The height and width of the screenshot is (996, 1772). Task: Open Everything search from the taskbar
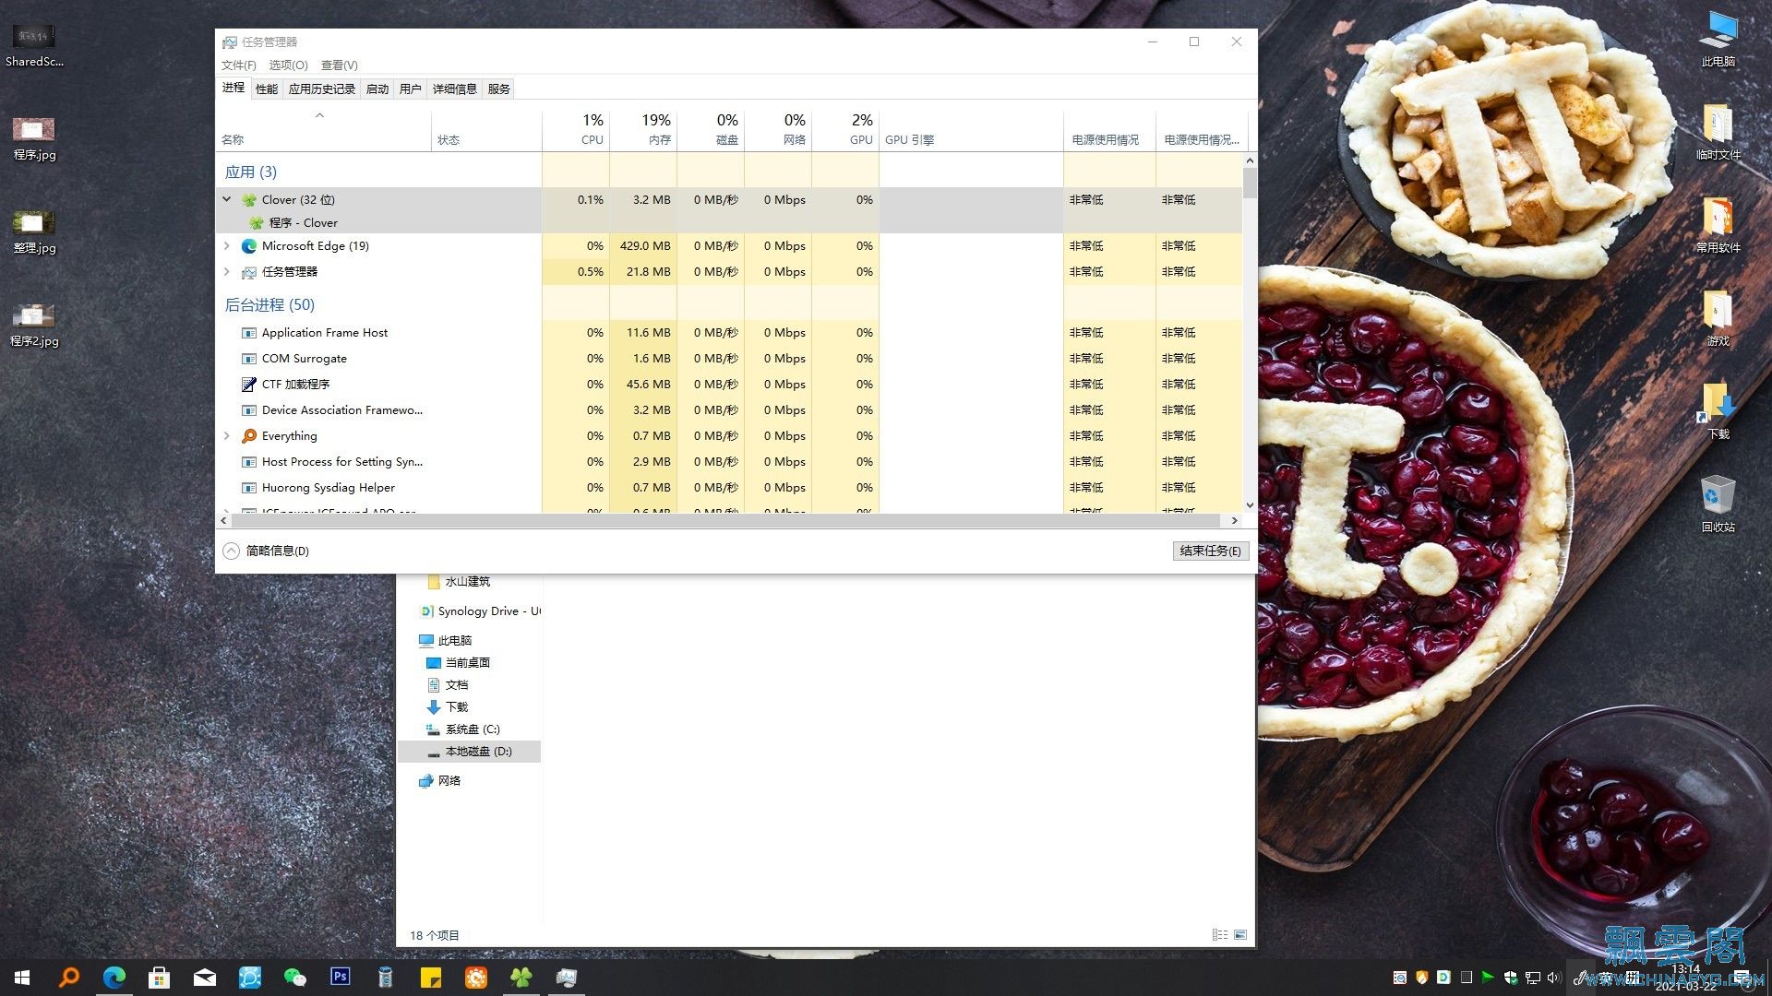[68, 978]
